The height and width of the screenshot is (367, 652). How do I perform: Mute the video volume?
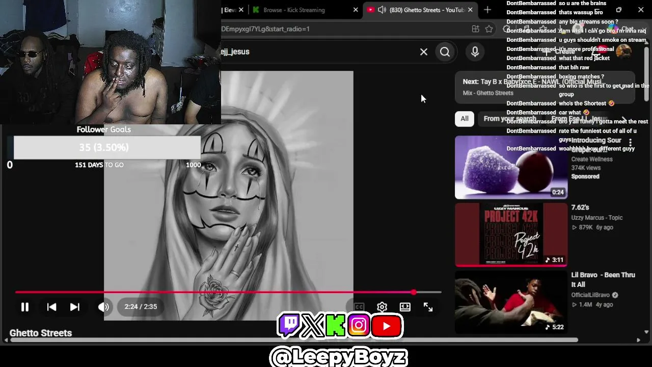103,307
